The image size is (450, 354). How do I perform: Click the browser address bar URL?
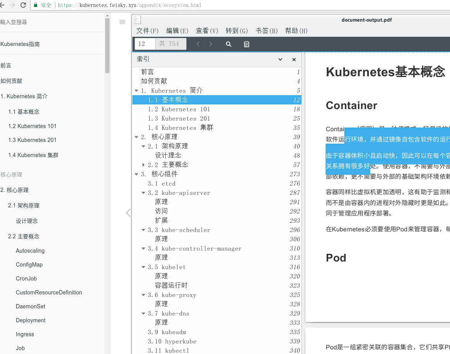pos(130,5)
